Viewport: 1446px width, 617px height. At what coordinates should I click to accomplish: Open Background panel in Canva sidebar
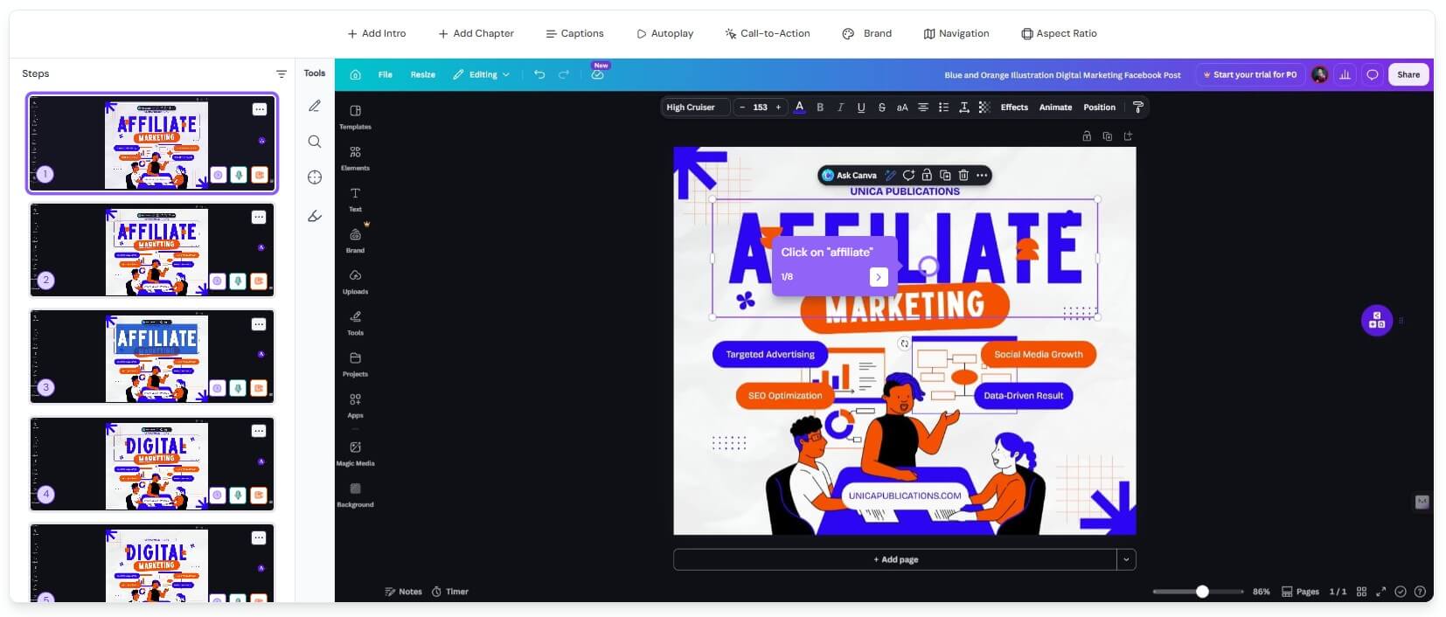tap(355, 494)
